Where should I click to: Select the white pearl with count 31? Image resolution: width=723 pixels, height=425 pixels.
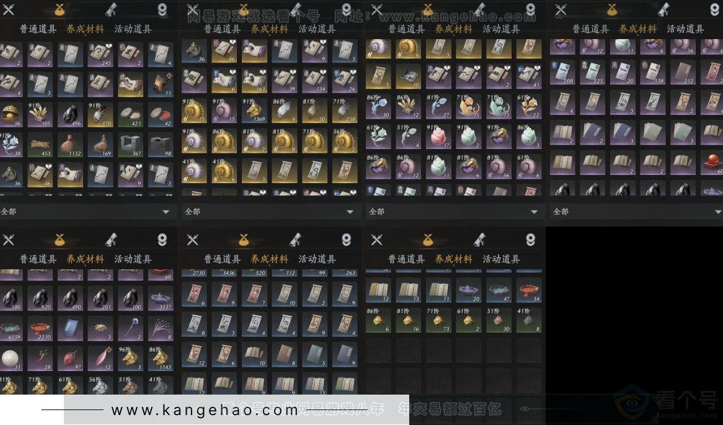pyautogui.click(x=10, y=357)
